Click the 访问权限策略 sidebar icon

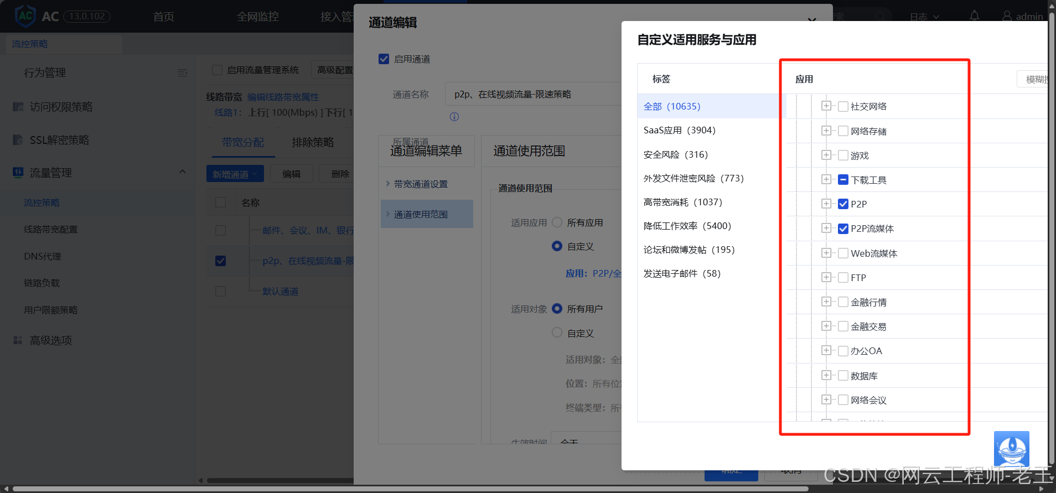click(x=18, y=107)
